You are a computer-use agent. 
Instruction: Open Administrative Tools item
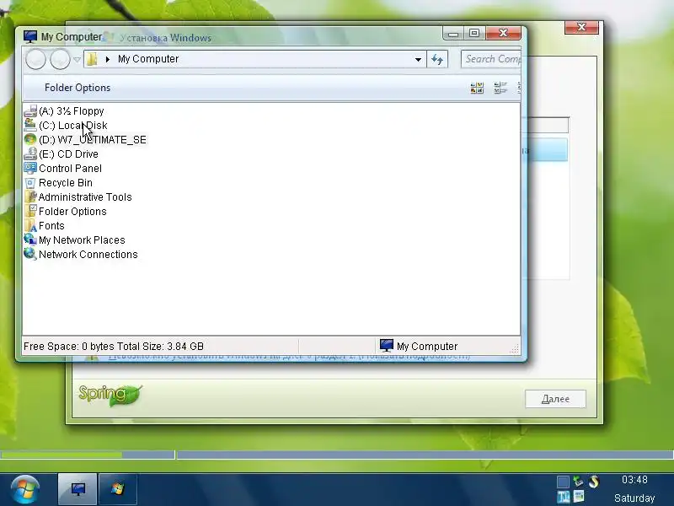78,197
